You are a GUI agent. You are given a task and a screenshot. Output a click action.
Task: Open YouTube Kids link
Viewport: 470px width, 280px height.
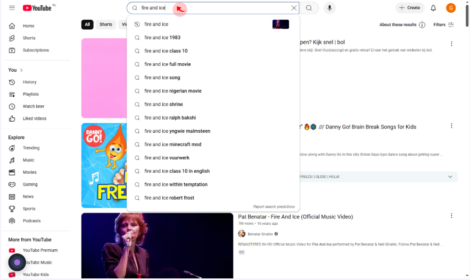coord(36,275)
